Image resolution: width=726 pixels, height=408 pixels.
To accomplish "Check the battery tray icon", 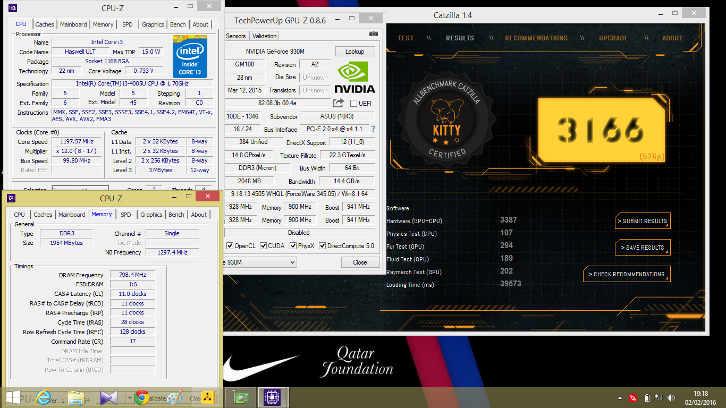I will [647, 397].
